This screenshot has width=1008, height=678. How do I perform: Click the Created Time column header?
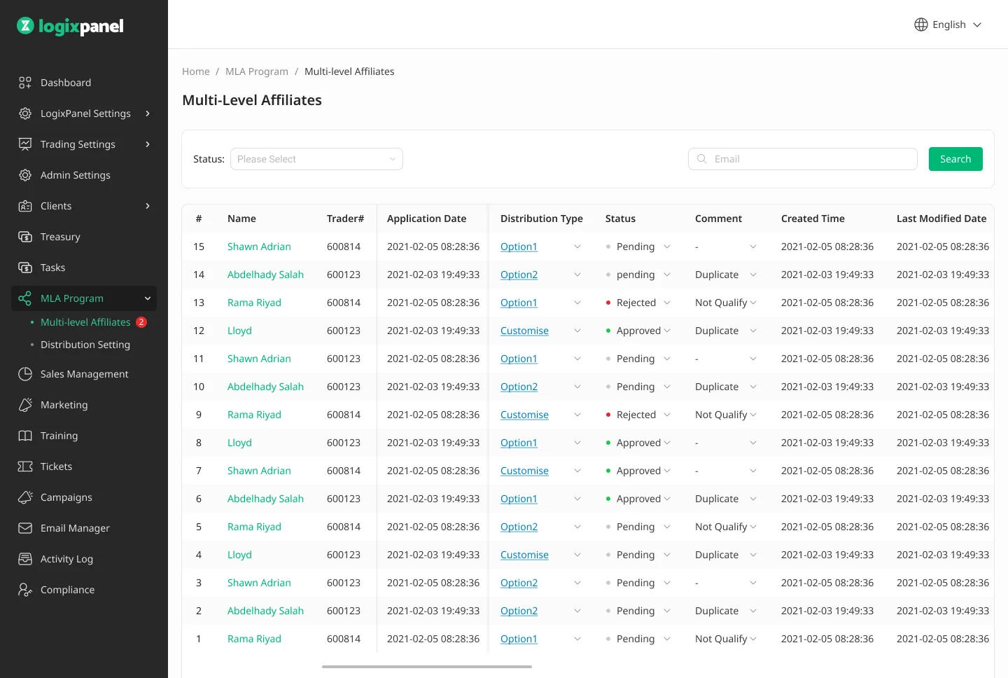click(x=813, y=219)
